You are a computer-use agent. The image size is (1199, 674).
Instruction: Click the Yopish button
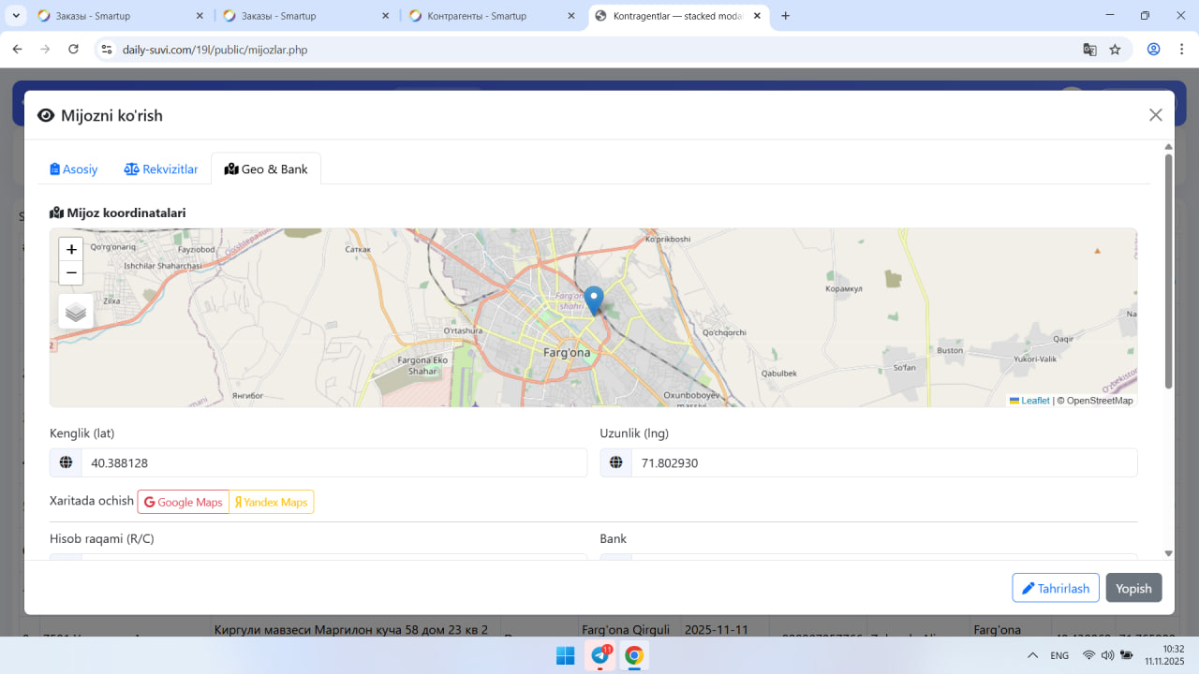(x=1133, y=588)
